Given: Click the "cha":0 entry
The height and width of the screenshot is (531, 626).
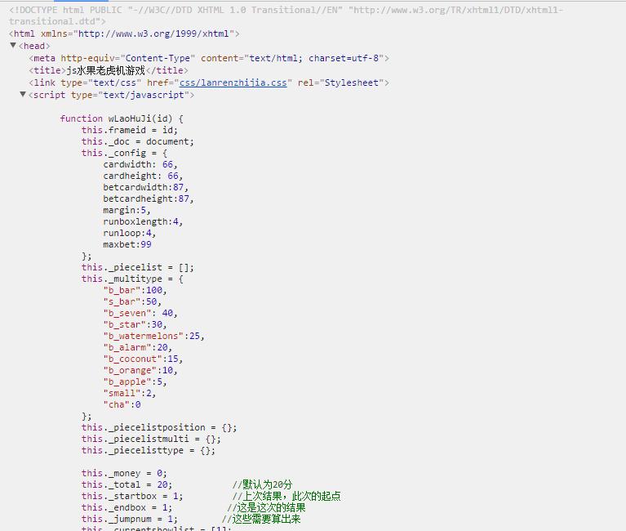Looking at the screenshot, I should (122, 404).
